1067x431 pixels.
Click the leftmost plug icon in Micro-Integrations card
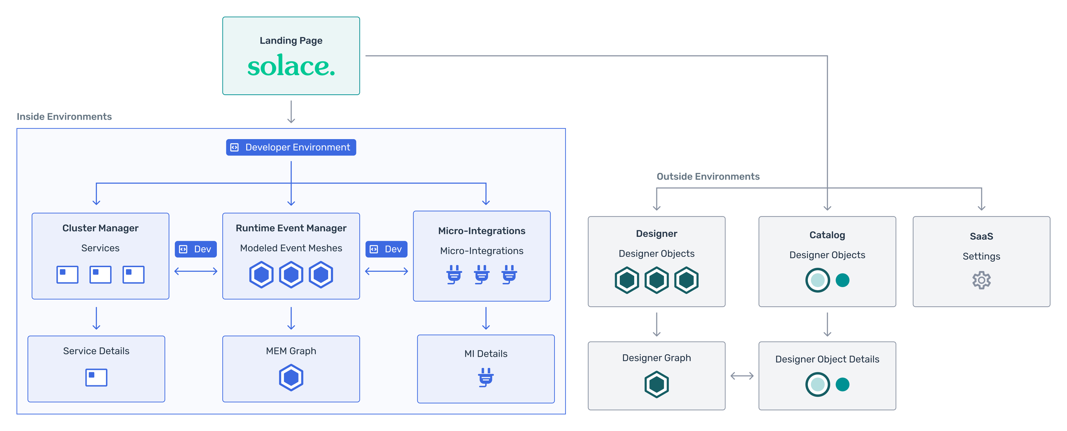click(x=454, y=275)
